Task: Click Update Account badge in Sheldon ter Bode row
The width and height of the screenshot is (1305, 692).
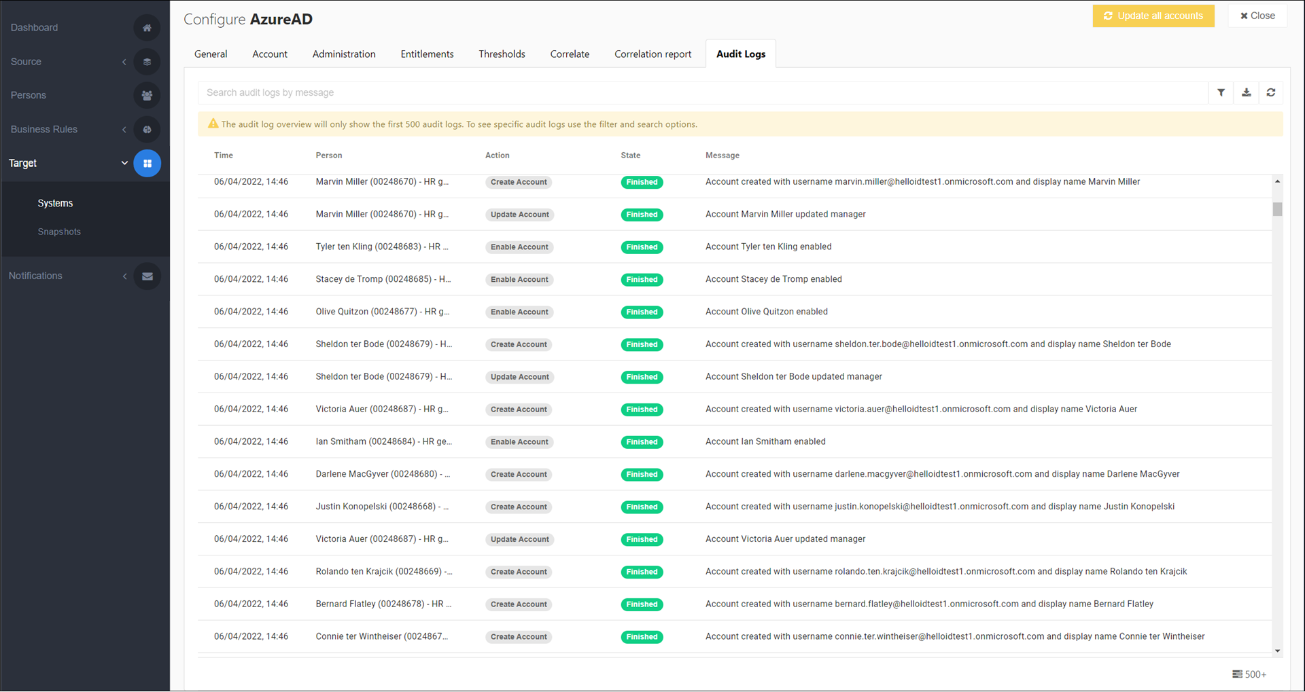Action: [520, 377]
